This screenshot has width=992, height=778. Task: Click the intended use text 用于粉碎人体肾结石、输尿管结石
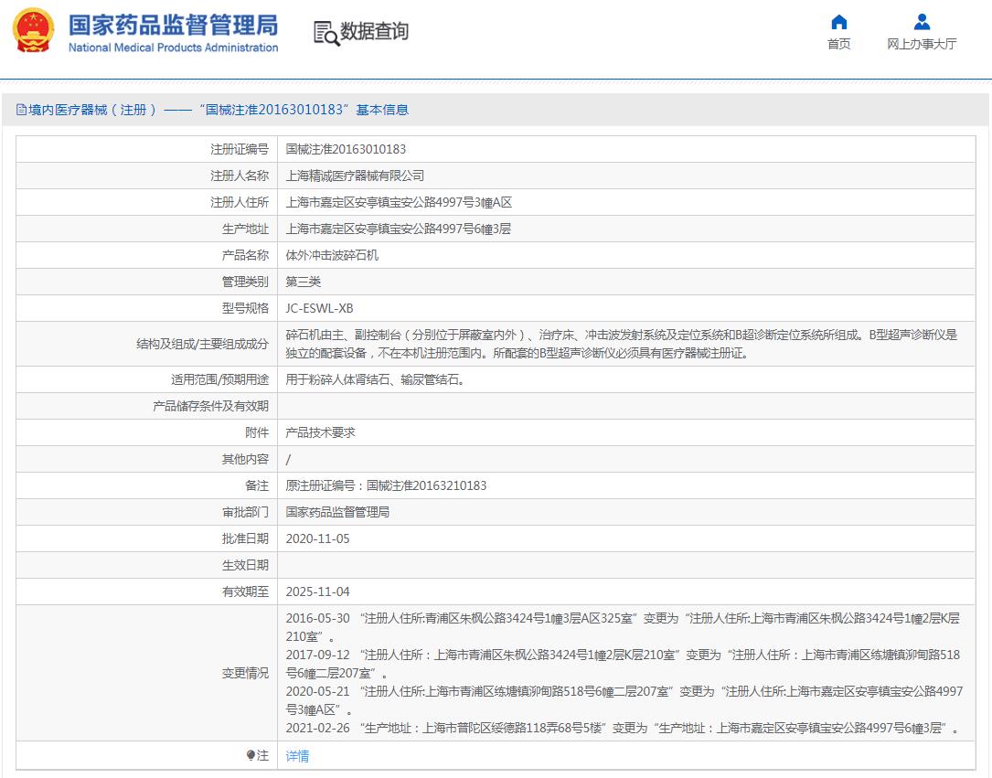point(375,379)
